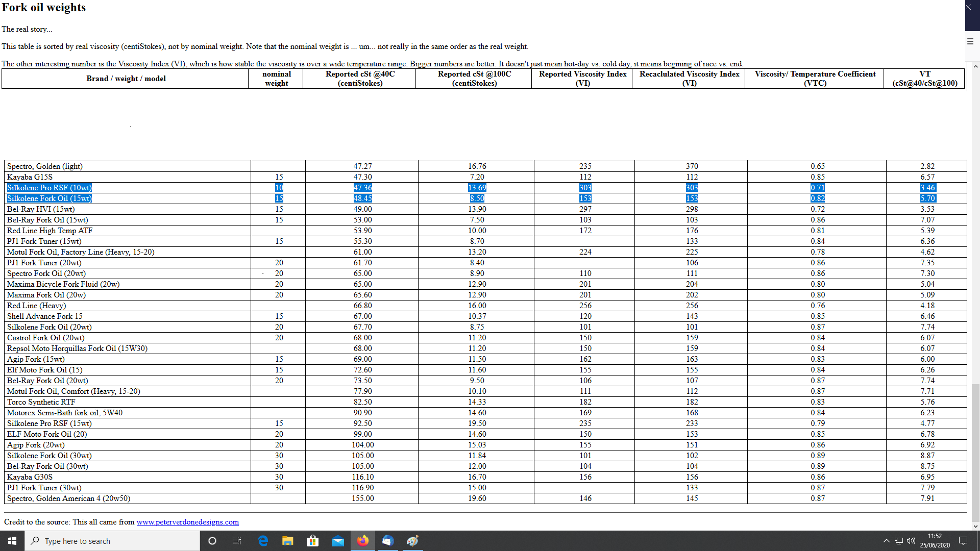The height and width of the screenshot is (551, 980).
Task: Open Thunderbird from taskbar
Action: pyautogui.click(x=387, y=541)
